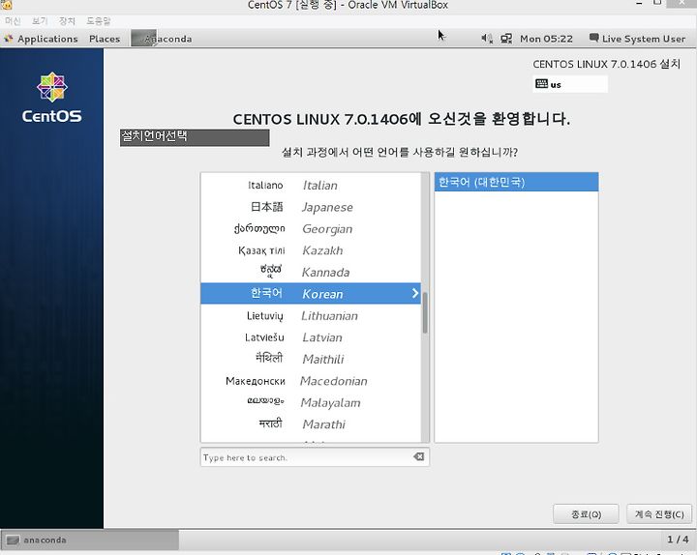Select 한국어 Korean language row
Viewport: 697px width, 555px height.
311,294
